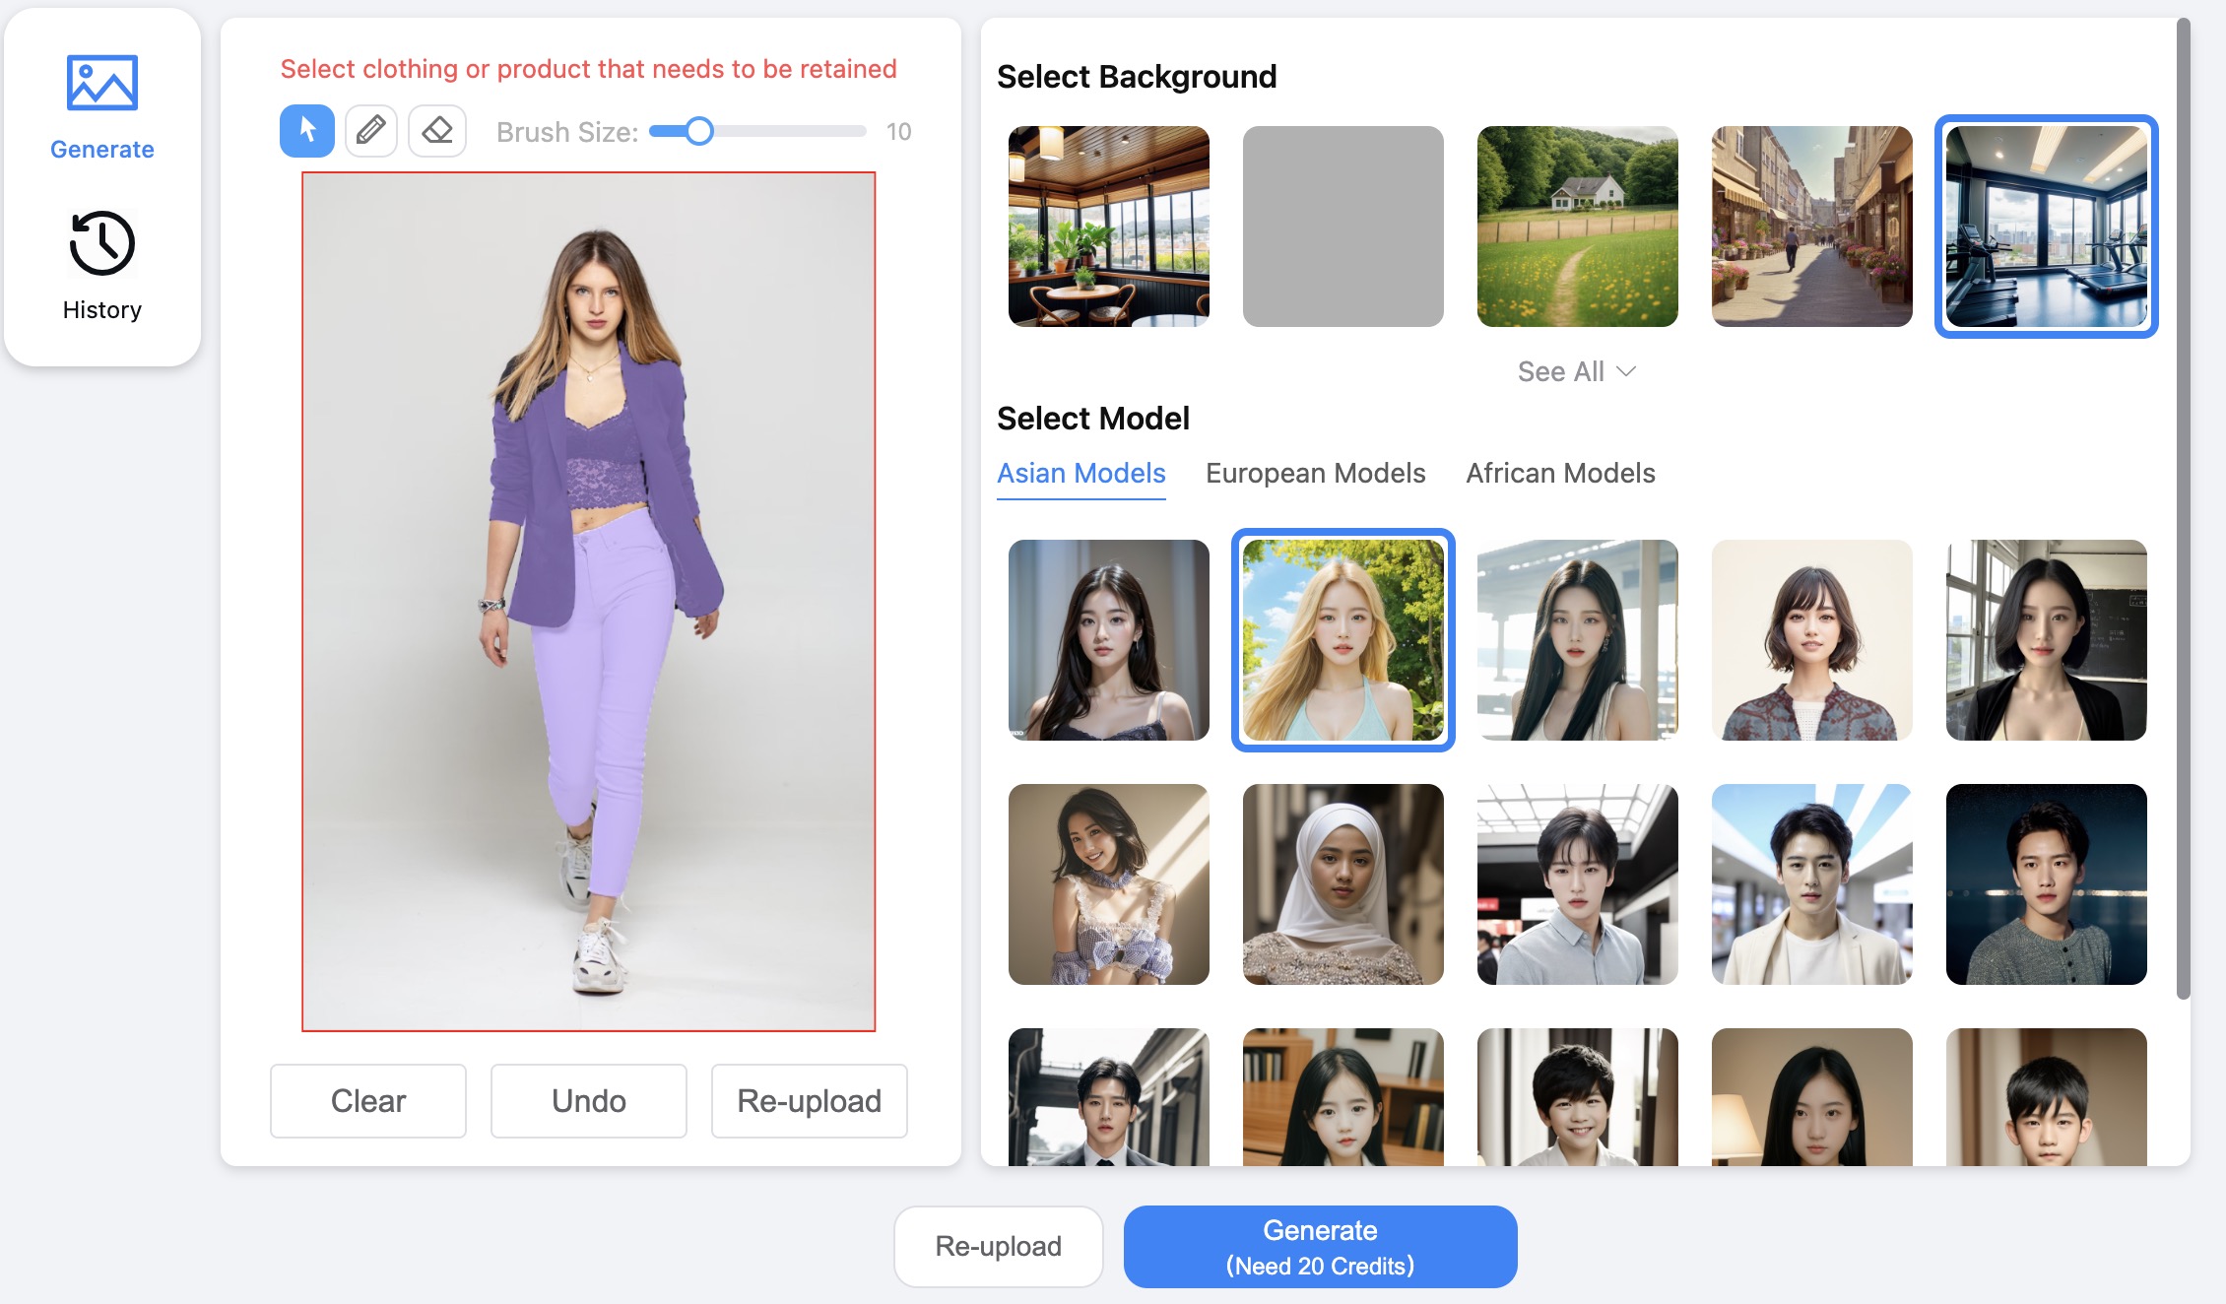Switch to European Models tab
This screenshot has width=2226, height=1304.
point(1316,474)
